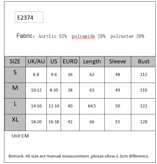Select the XL size row label
This screenshot has width=157, height=164.
pos(15,122)
